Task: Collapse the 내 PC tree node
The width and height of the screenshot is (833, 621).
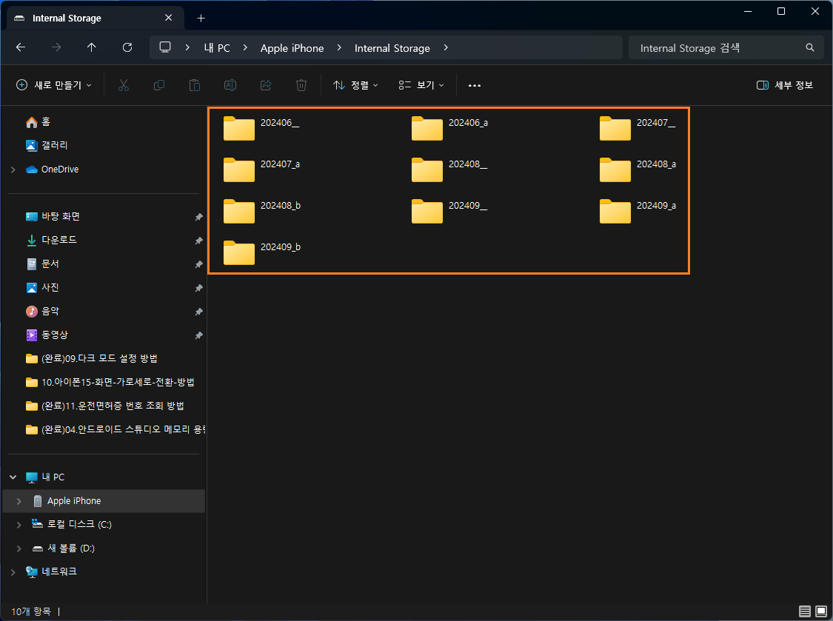Action: coord(13,477)
